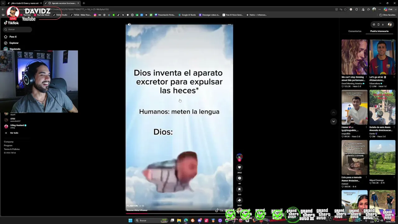
Task: Open the 'Let's go all in!' fcbarcelona thumbnail
Action: pos(382,57)
